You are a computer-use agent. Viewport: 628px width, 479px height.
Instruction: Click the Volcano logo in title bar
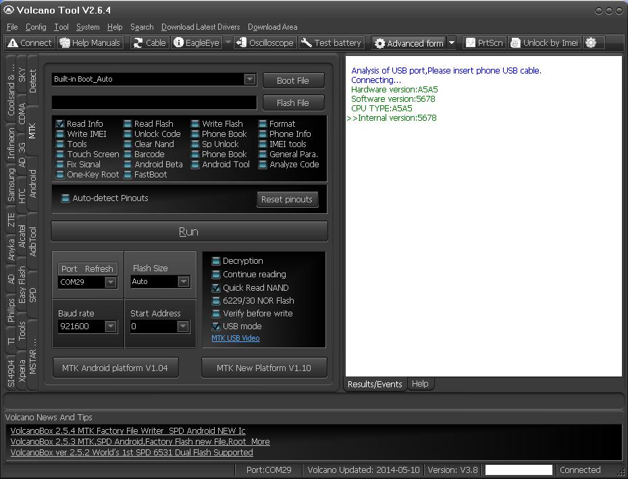coord(8,10)
